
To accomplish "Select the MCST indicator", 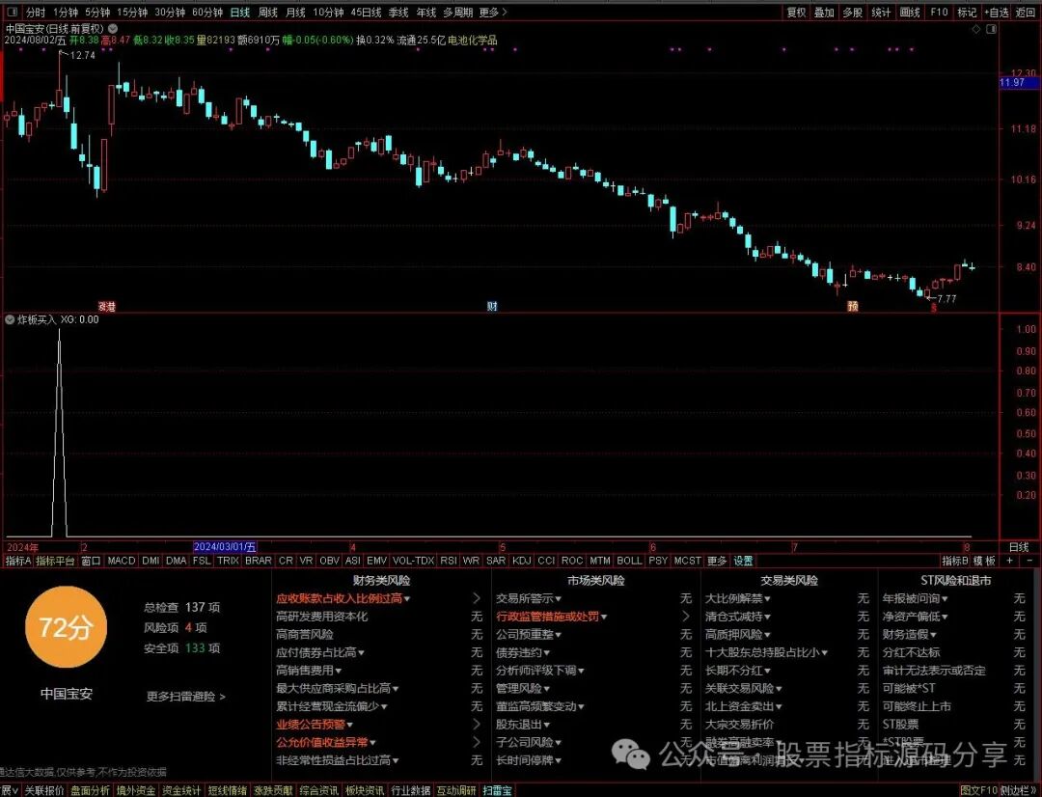I will 687,561.
